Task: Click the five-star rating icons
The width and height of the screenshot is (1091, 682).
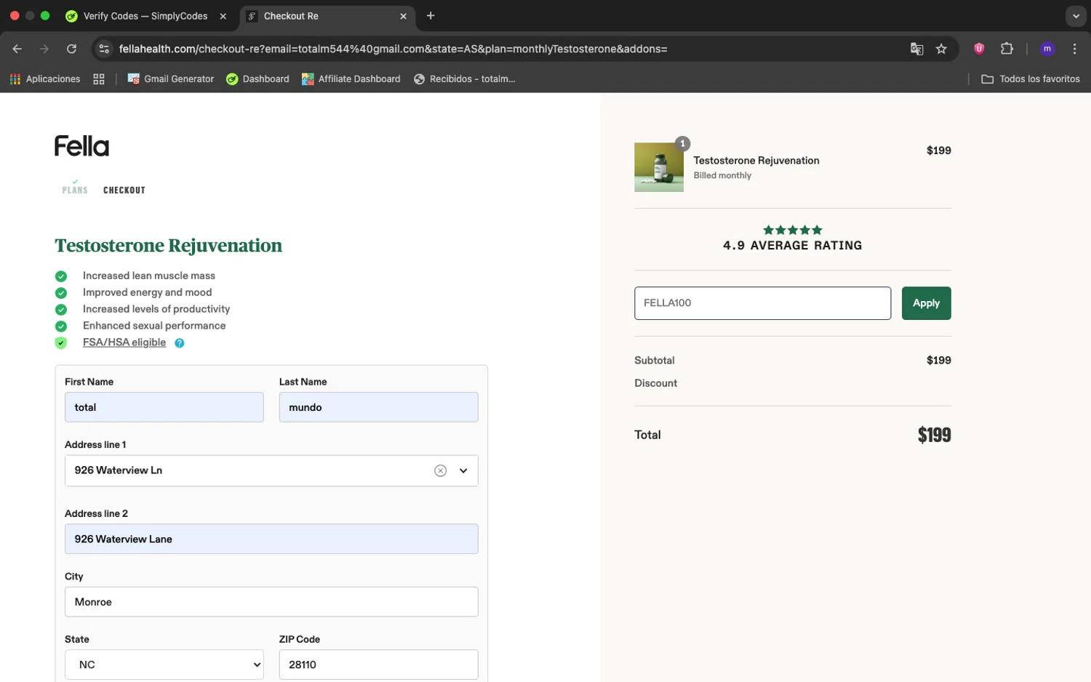Action: click(793, 230)
